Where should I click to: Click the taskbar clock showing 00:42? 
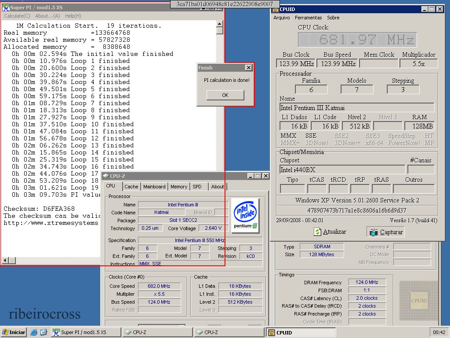439,332
